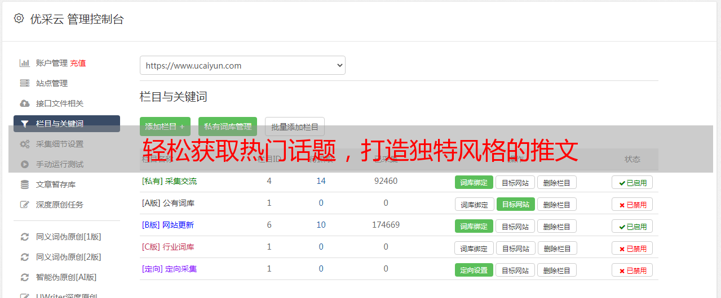Click the 92460 collected count cell

coord(386,181)
